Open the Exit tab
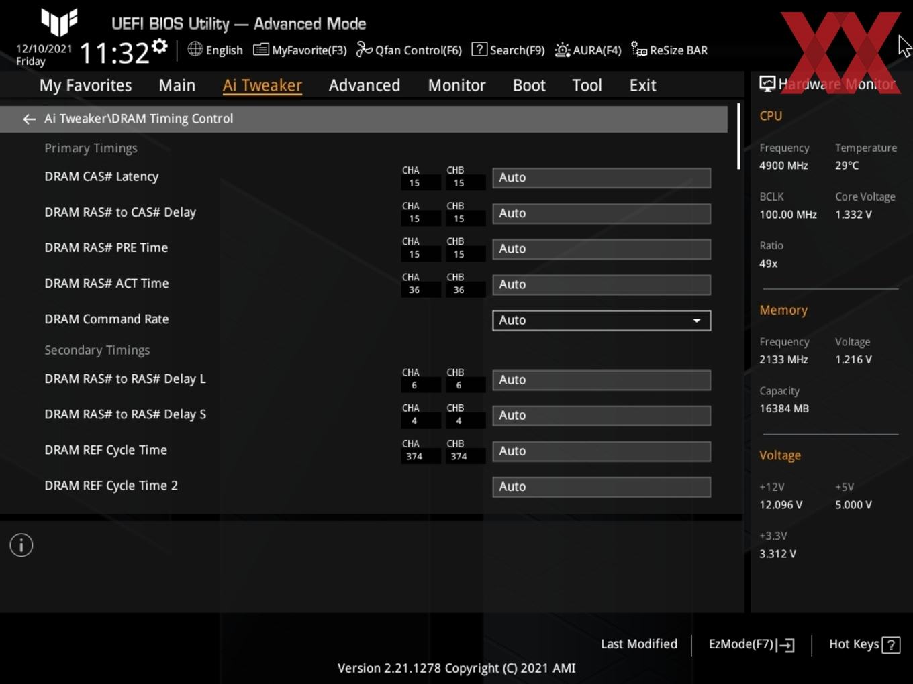913x684 pixels. 642,85
